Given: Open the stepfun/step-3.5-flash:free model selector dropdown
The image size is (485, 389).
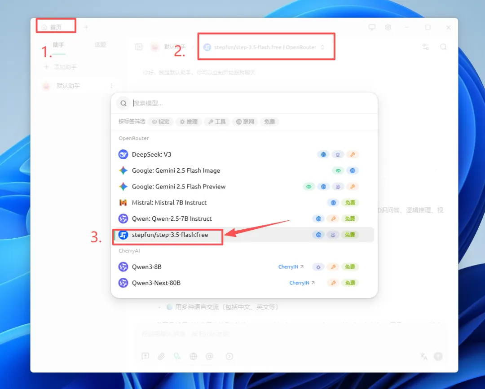Looking at the screenshot, I should [264, 47].
